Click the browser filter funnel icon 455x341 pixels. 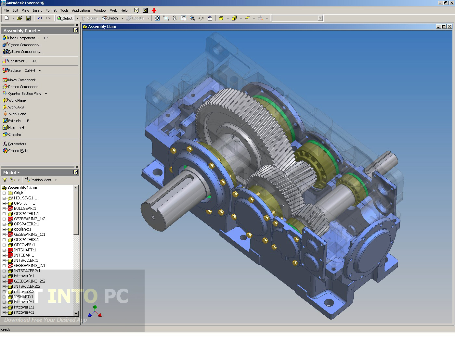[5, 180]
